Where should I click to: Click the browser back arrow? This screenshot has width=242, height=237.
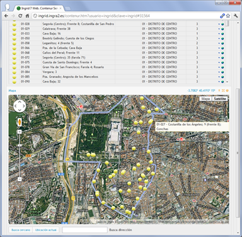point(6,16)
